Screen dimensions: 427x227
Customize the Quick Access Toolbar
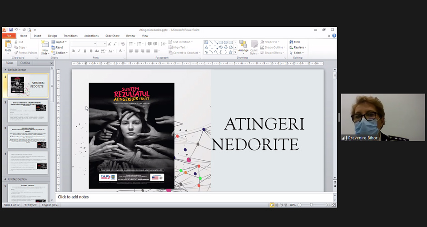point(35,30)
